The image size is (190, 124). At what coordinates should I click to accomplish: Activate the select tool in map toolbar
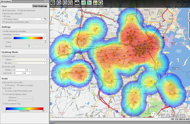pos(95,3)
